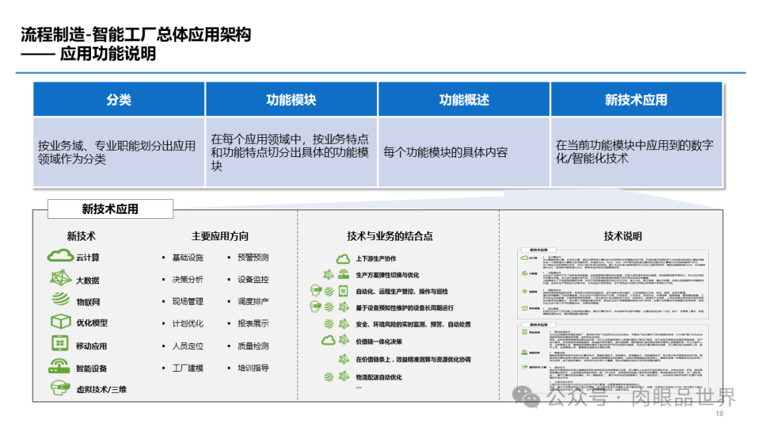Click the 设备监控 bullet item
Viewport: 761px width, 428px height.
(253, 279)
